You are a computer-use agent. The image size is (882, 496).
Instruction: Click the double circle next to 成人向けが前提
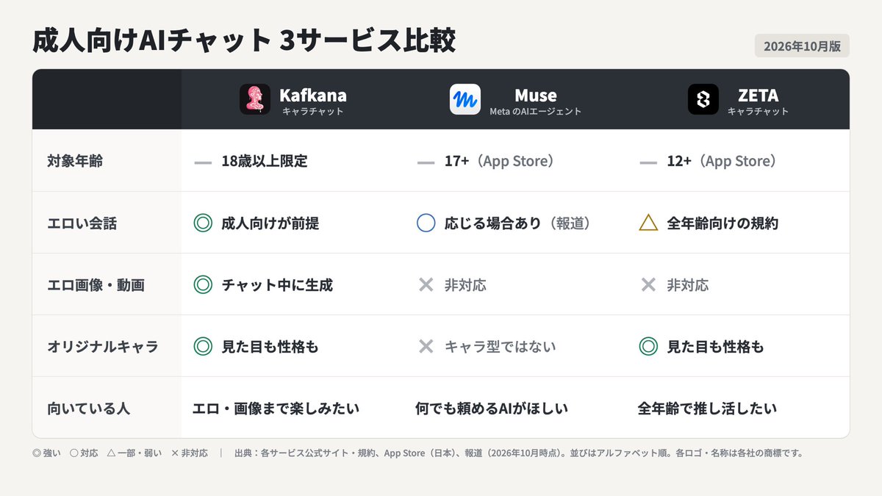[x=203, y=223]
